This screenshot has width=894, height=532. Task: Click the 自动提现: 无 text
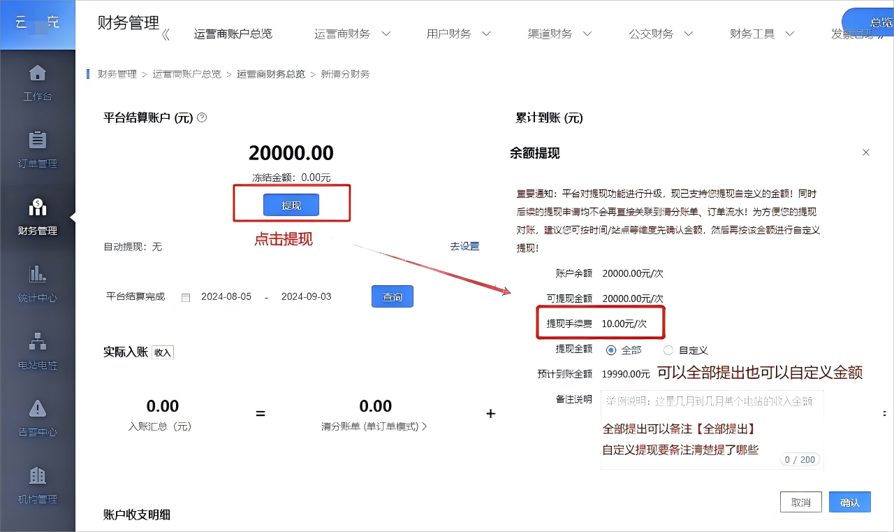(133, 247)
